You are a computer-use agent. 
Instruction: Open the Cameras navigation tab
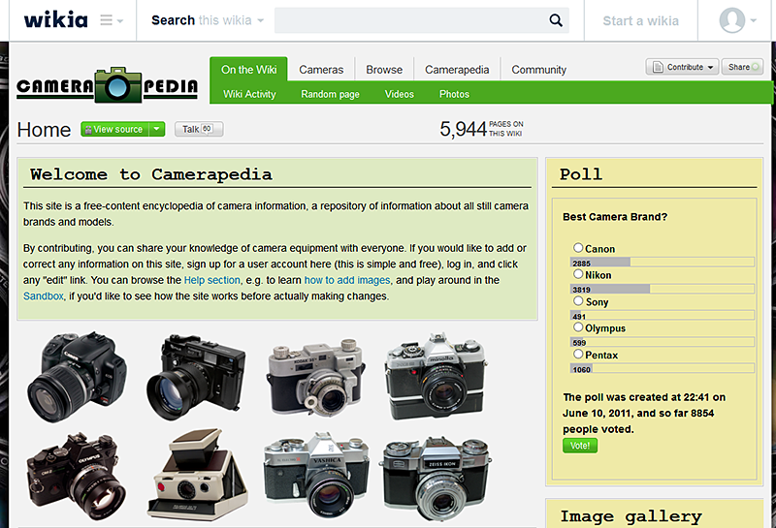coord(321,70)
